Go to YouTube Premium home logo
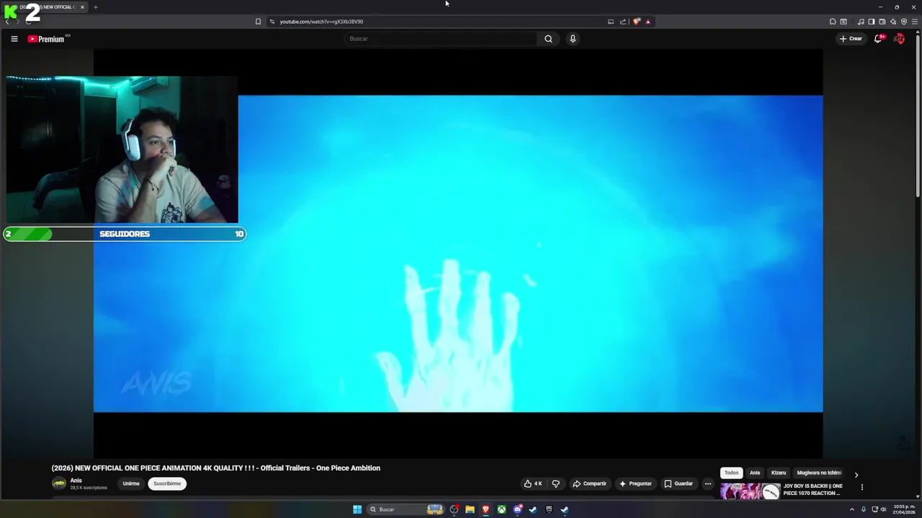Viewport: 922px width, 518px height. (x=47, y=39)
